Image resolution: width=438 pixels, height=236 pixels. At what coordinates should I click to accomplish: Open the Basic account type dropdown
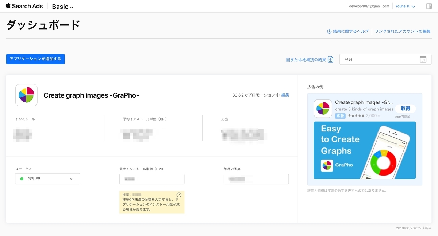[x=63, y=7]
